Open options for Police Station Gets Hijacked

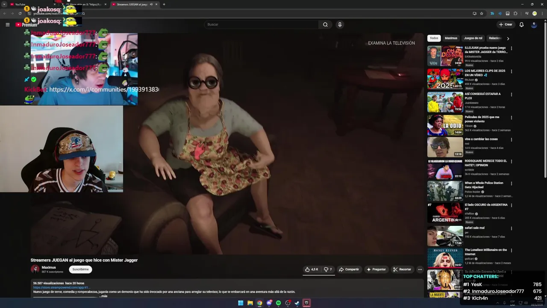[x=511, y=184]
